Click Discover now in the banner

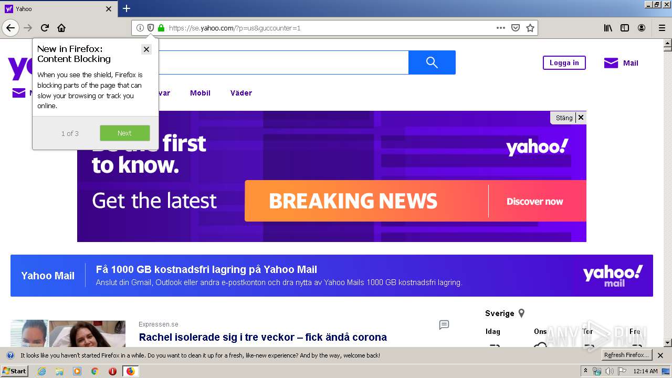(x=534, y=202)
